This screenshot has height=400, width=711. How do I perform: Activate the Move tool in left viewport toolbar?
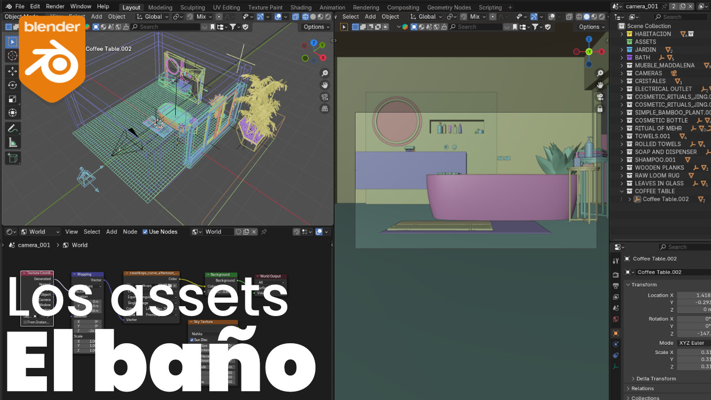coord(12,72)
